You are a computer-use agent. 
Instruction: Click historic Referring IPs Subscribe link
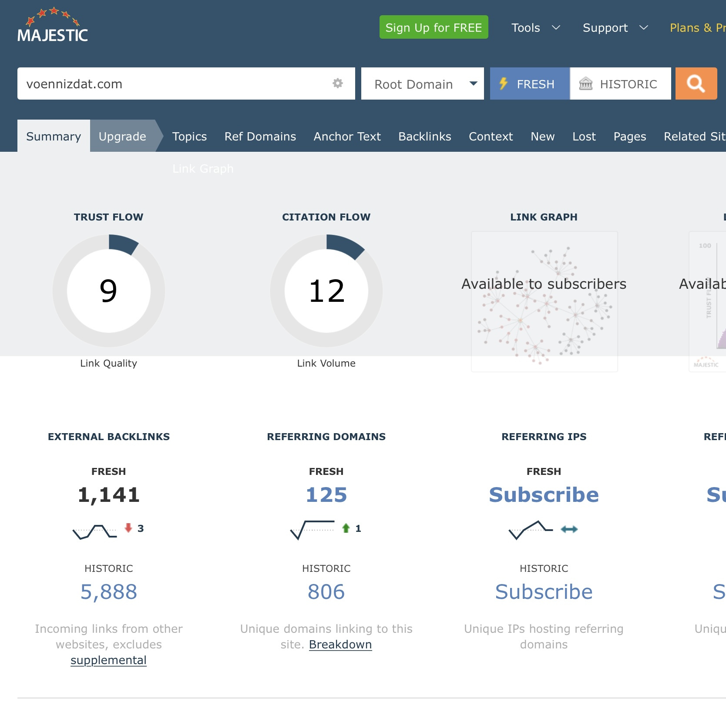coord(544,592)
